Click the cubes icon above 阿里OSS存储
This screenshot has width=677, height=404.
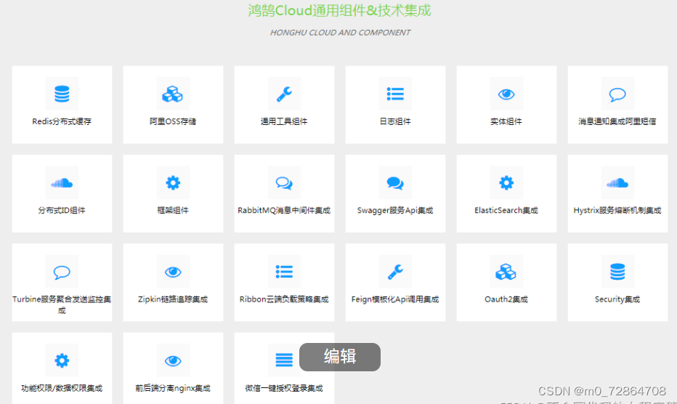point(173,94)
